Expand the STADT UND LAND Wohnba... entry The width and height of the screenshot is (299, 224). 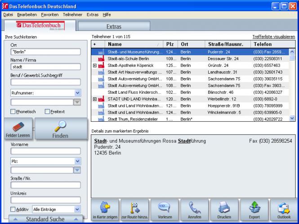[x=95, y=99]
